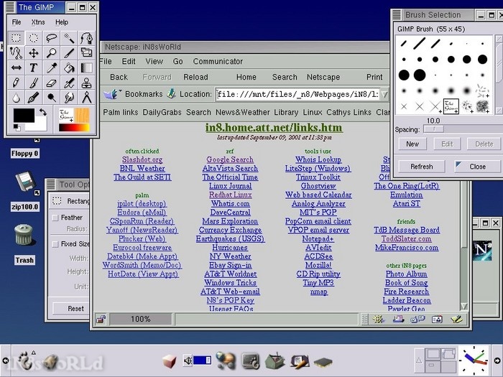
Task: Open the Slashdot.org link
Action: tap(142, 159)
